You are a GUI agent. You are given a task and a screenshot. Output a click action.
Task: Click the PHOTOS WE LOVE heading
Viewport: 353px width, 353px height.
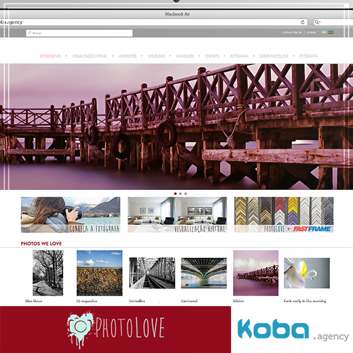pos(41,244)
